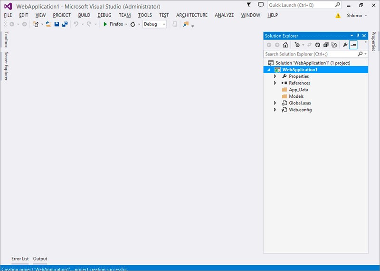Open the EDIT menu

point(23,15)
